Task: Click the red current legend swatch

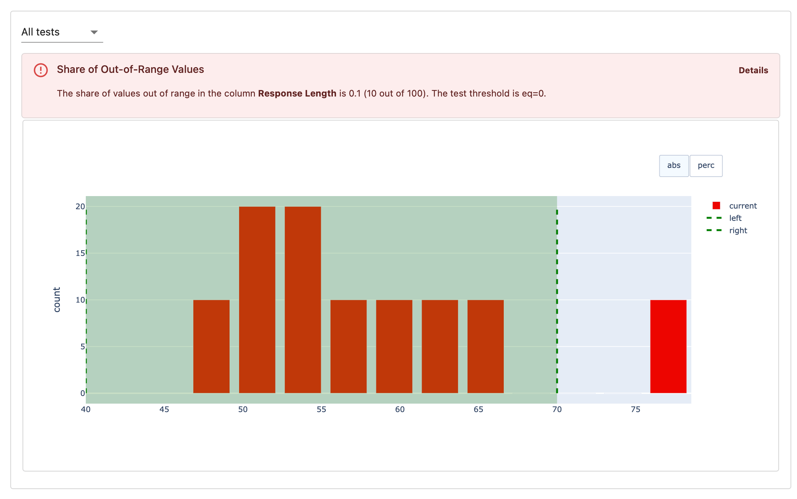Action: pos(716,206)
